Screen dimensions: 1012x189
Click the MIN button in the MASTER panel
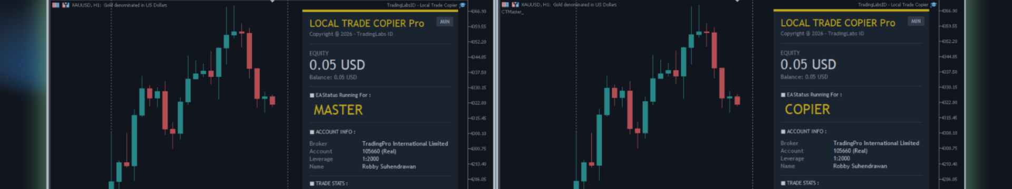tap(445, 22)
